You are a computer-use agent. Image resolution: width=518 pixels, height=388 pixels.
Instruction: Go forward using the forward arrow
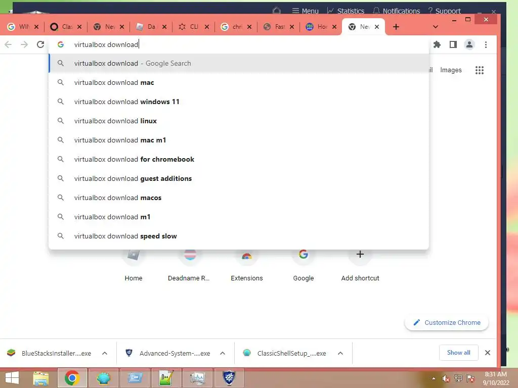coord(24,44)
